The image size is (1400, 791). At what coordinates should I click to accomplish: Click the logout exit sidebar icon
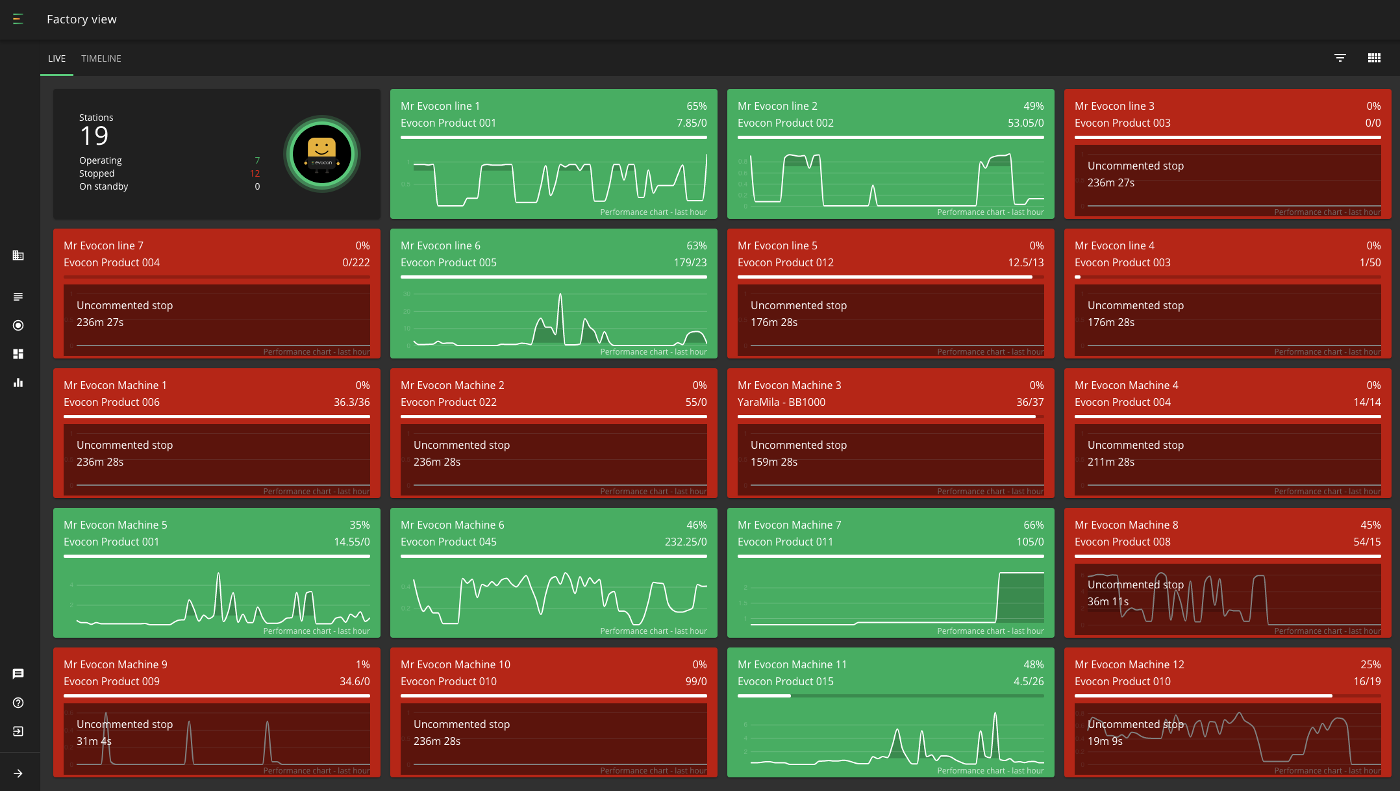pyautogui.click(x=18, y=731)
